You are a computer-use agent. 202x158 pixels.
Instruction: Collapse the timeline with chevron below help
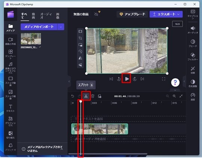tap(175, 90)
